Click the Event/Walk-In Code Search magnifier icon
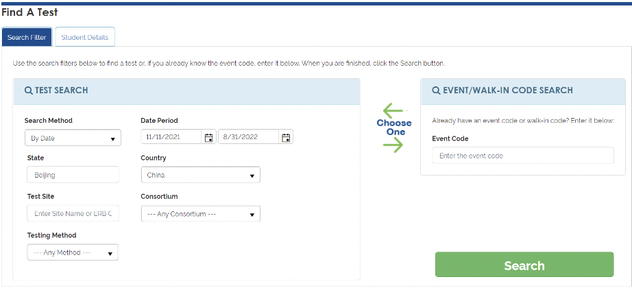This screenshot has width=632, height=288. [436, 91]
